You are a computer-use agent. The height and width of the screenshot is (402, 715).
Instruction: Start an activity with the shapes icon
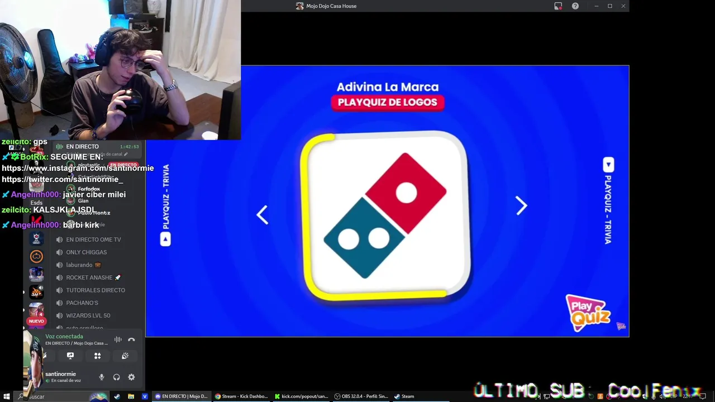[97, 356]
